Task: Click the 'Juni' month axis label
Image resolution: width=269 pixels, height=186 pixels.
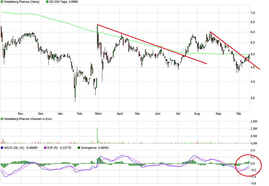Action: pyautogui.click(x=158, y=114)
